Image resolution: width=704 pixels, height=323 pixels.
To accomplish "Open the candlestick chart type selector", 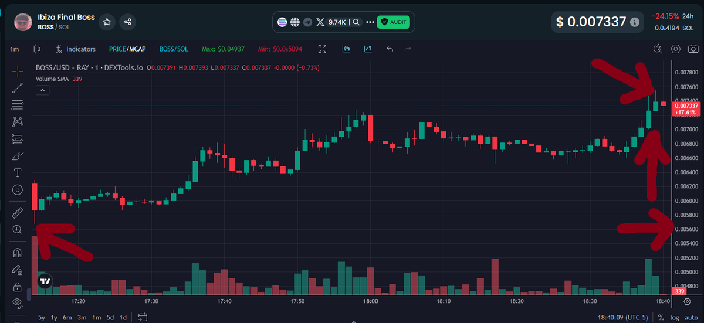I will [38, 49].
